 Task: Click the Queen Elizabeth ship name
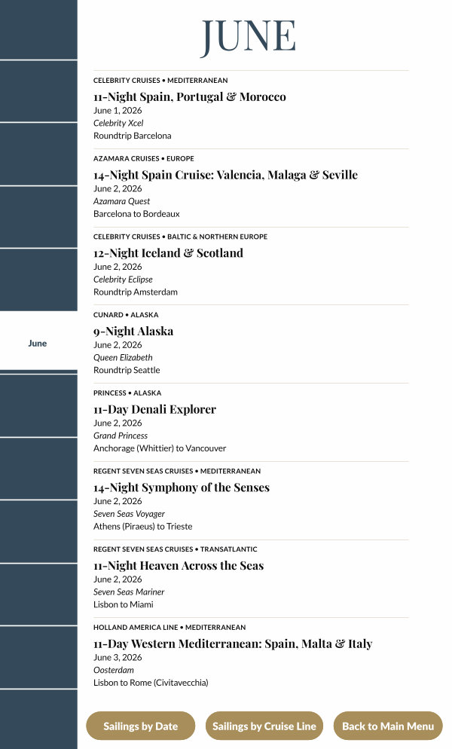[x=123, y=358]
